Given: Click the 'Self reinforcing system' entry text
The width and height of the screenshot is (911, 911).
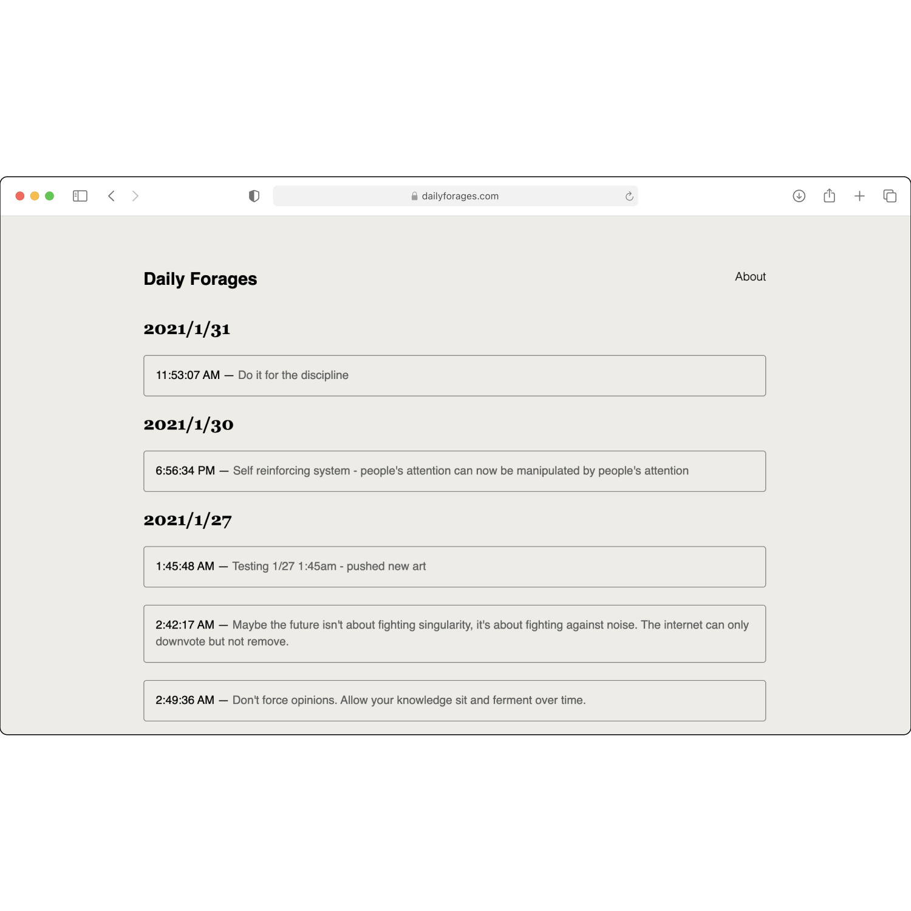Looking at the screenshot, I should (461, 471).
